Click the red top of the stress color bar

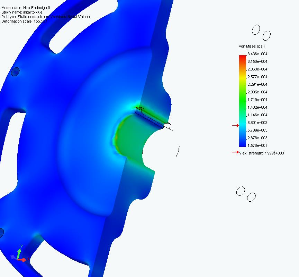click(243, 57)
